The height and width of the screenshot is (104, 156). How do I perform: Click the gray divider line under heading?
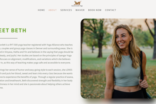coord(9,38)
